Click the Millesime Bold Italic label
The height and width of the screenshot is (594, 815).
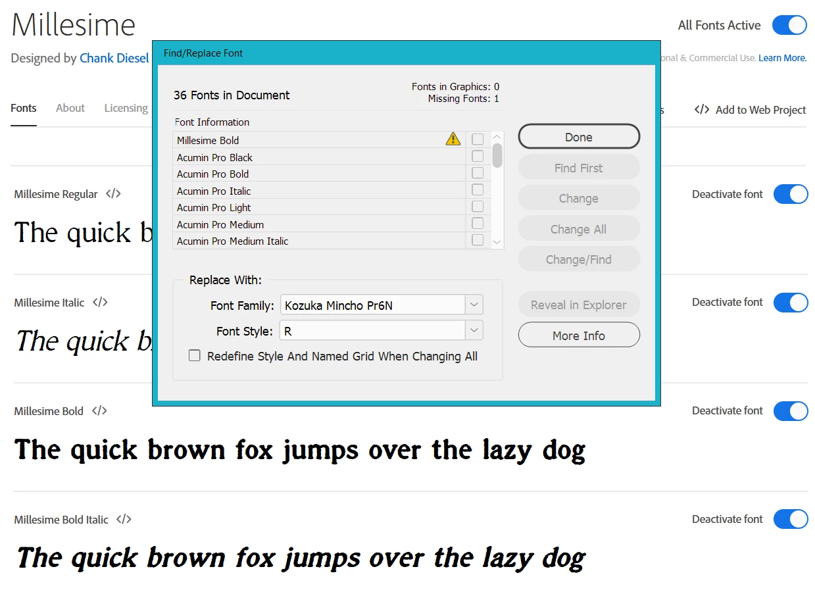pos(61,520)
